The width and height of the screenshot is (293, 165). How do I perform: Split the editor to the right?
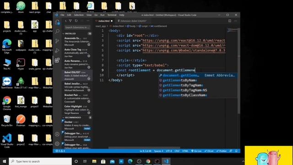point(230,21)
